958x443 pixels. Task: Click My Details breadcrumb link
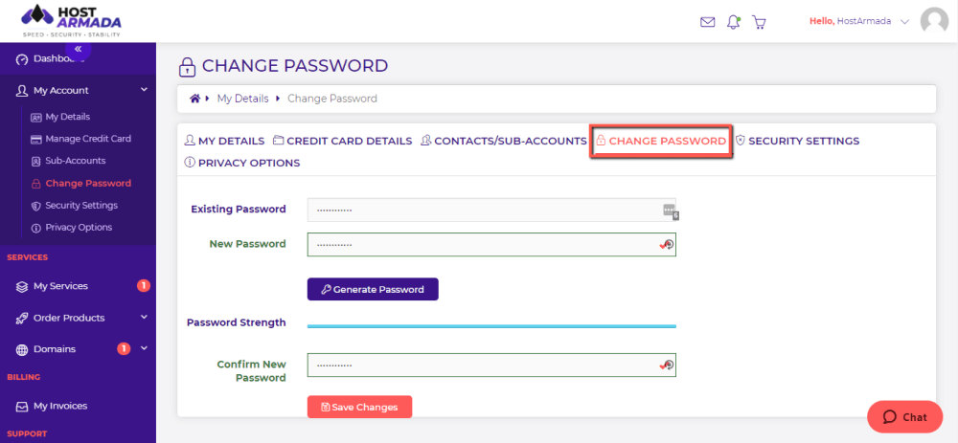(x=242, y=99)
